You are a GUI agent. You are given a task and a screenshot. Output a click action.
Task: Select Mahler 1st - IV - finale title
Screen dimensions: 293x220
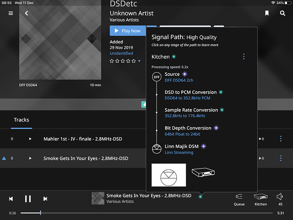click(83, 139)
